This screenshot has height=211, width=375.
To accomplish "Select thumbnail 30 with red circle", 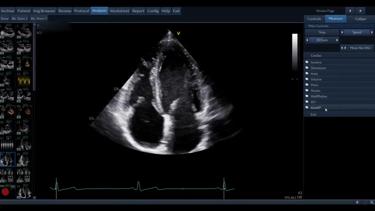I will point(6,192).
